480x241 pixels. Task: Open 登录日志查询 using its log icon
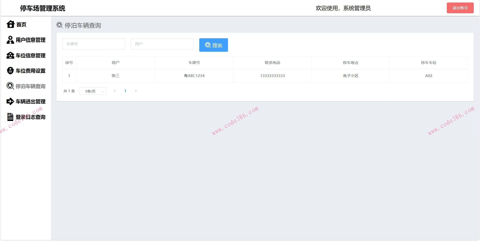click(x=10, y=117)
